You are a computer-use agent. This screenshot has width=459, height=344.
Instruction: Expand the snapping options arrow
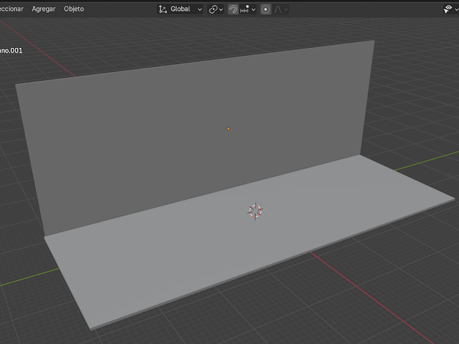253,9
